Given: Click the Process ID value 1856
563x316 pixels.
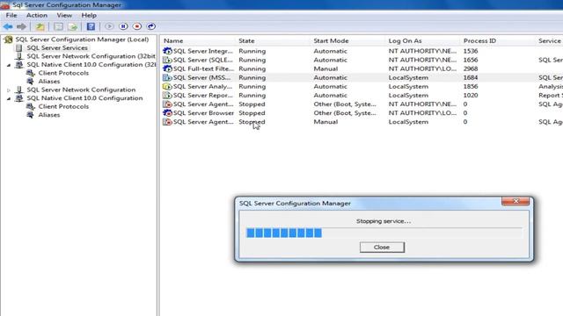Looking at the screenshot, I should pyautogui.click(x=471, y=86).
